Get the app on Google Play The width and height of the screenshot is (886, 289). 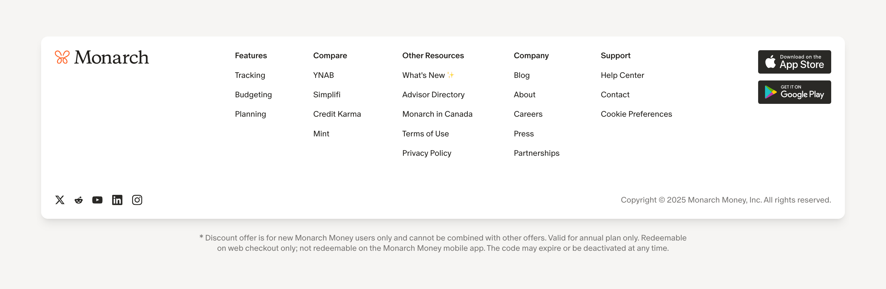point(794,92)
